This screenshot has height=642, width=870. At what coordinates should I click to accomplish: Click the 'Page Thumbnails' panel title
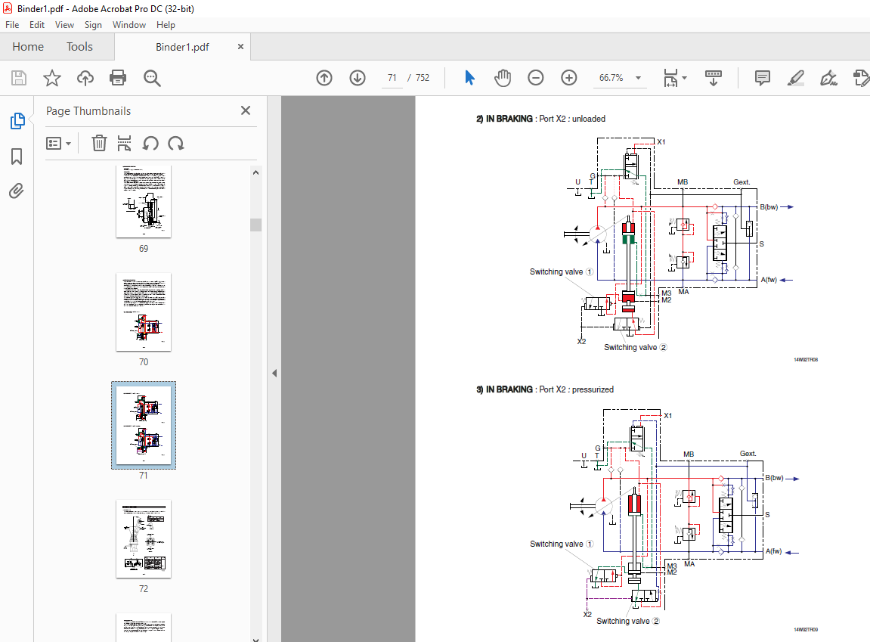[x=88, y=111]
